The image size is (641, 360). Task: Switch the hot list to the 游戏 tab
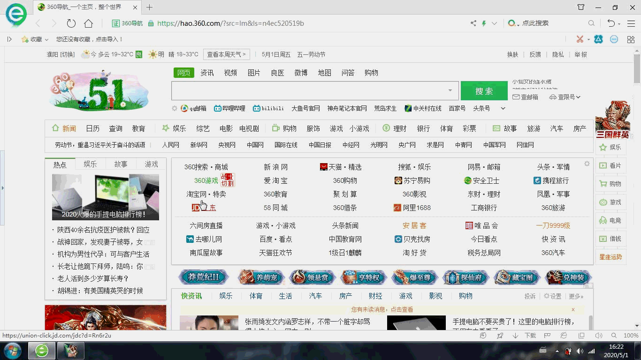151,164
